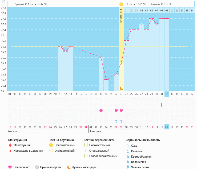Click the yellow ovulation circle above the chart
This screenshot has width=197, height=169.
(121, 4)
